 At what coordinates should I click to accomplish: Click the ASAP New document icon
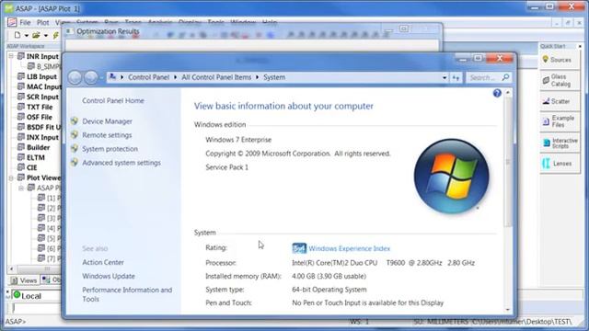(17, 35)
